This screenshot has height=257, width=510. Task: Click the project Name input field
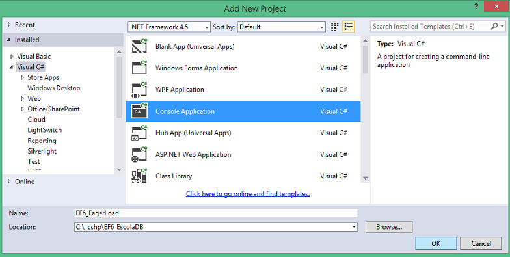coord(216,213)
